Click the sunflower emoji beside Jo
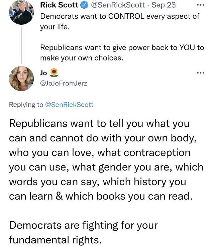The width and height of the screenshot is (214, 247). pos(54,73)
